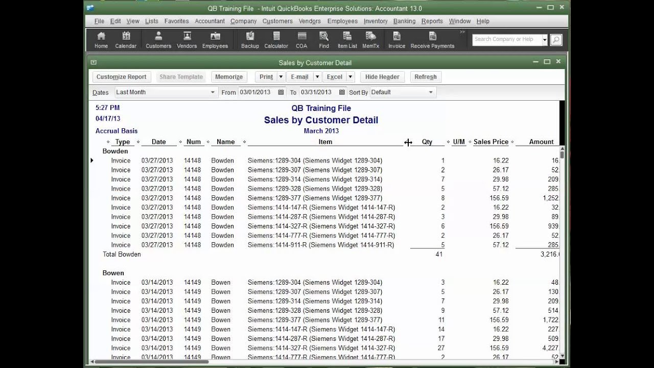This screenshot has width=654, height=368.
Task: Click the Hide Header button
Action: click(382, 77)
